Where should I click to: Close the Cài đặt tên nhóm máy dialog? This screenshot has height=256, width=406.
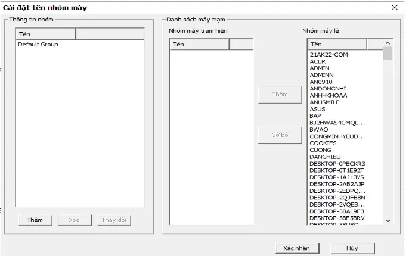[394, 7]
